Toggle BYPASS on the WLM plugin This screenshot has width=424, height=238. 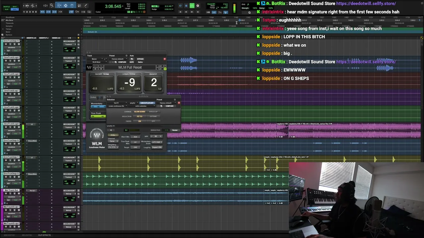click(x=140, y=59)
